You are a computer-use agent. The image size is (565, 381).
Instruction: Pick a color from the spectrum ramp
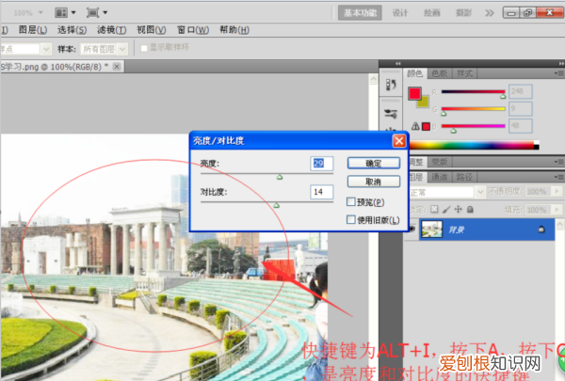click(472, 145)
